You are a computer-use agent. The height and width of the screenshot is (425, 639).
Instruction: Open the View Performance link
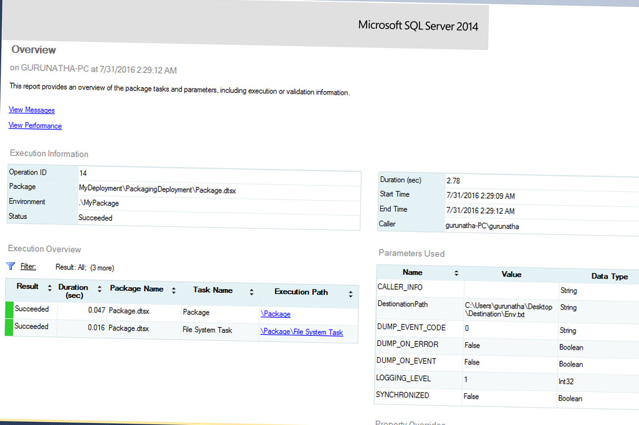[x=36, y=125]
